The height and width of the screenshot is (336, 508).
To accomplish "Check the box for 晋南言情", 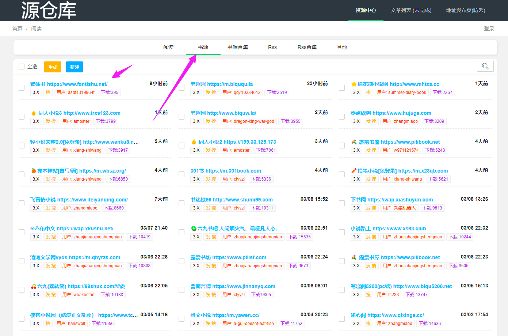I will coord(182,290).
